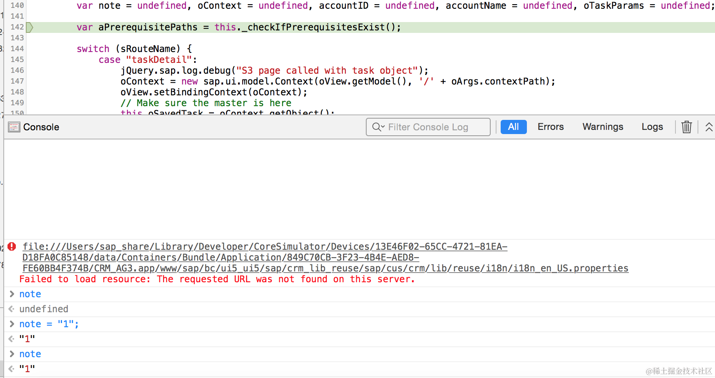Collapse the console using double chevron icon
Screen dimensions: 715x378
point(709,127)
